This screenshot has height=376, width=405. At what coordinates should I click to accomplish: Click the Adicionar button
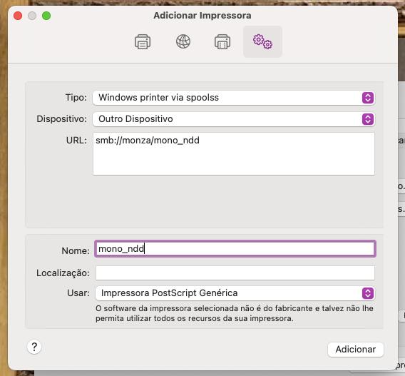click(355, 350)
